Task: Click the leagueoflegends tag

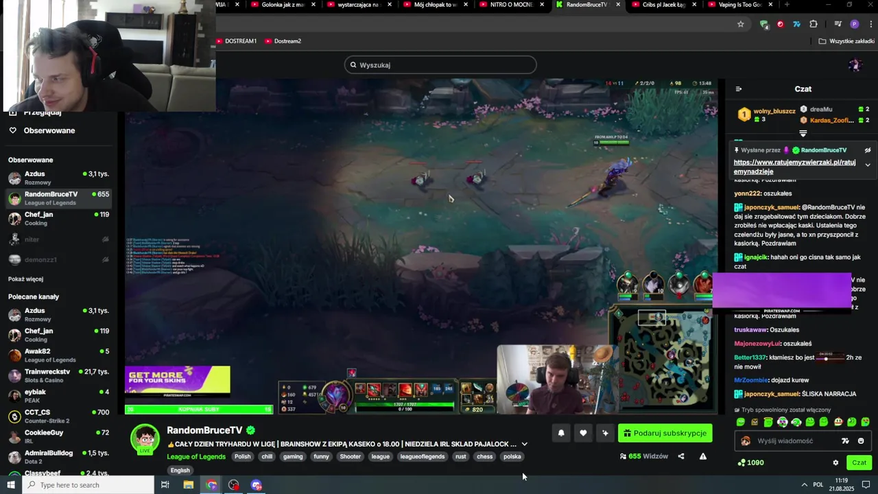Action: point(423,456)
